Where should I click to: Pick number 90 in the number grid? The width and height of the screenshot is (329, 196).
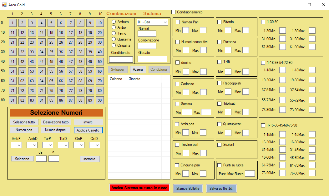pos(100,100)
